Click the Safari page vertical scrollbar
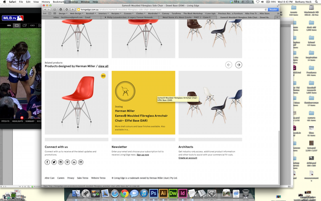This screenshot has height=201, width=321. click(279, 157)
